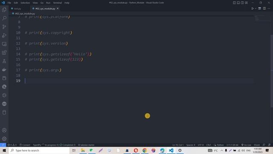Click Ln 19, Col 1 cursor position indicator
This screenshot has height=154, width=273.
coord(178,145)
